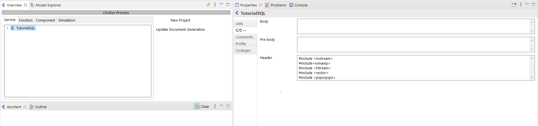Open the Properties panel view menu
Image resolution: width=538 pixels, height=126 pixels.
click(521, 5)
